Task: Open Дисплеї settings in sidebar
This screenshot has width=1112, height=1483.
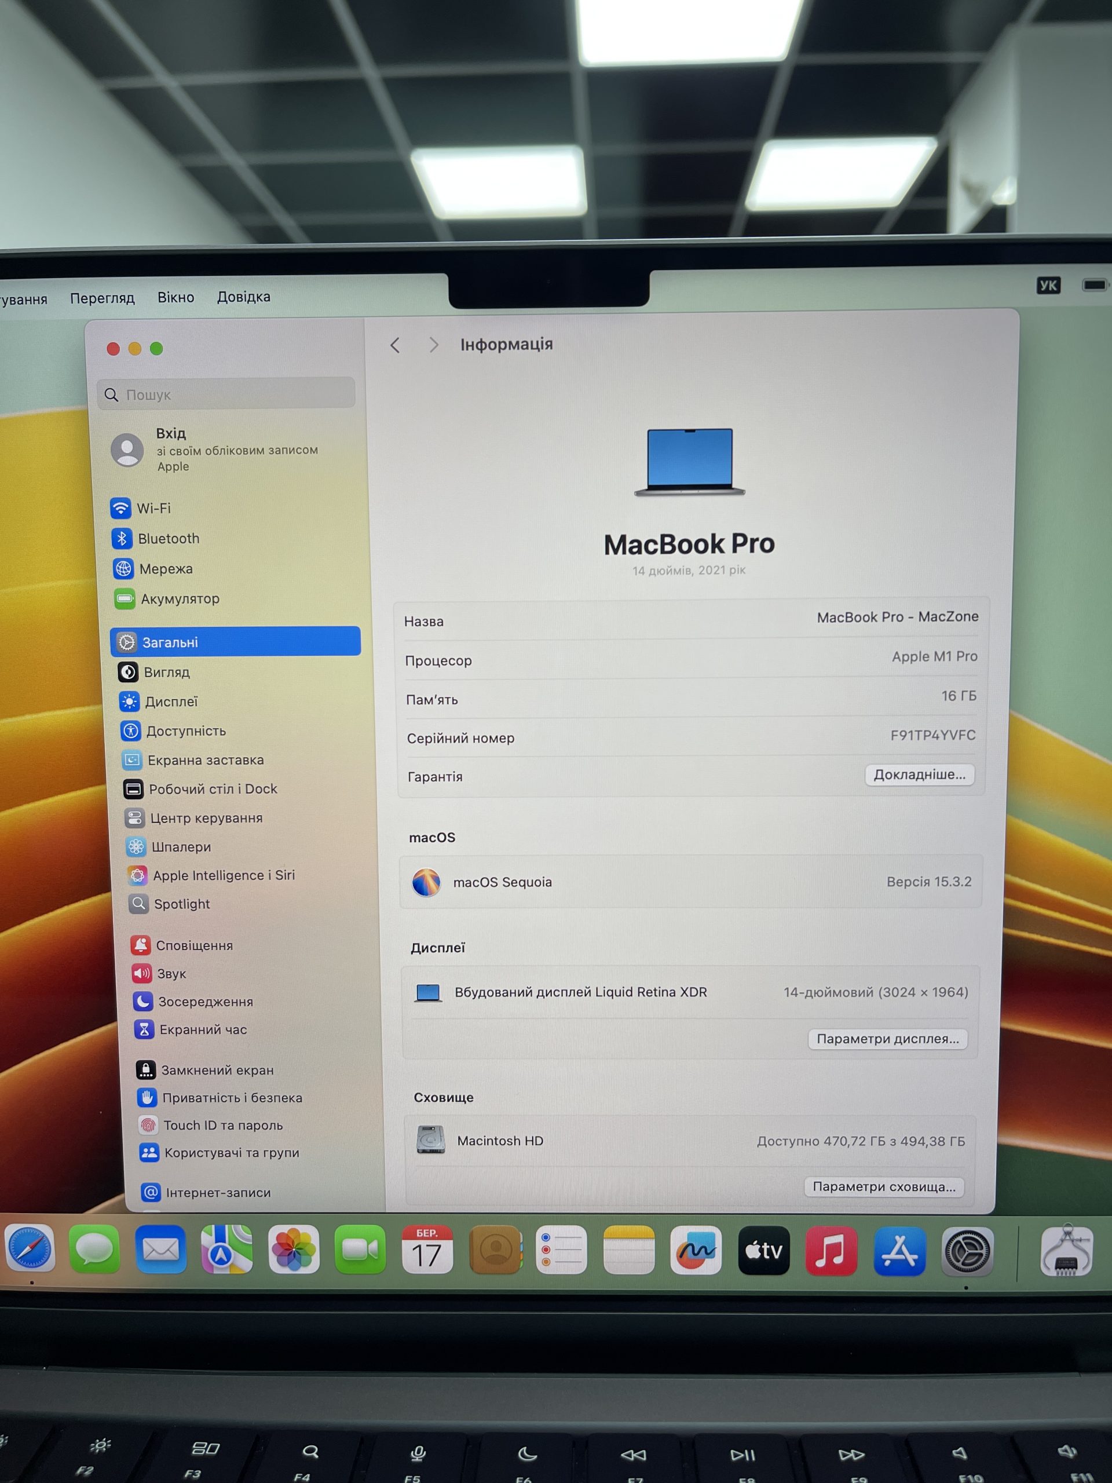Action: (159, 702)
